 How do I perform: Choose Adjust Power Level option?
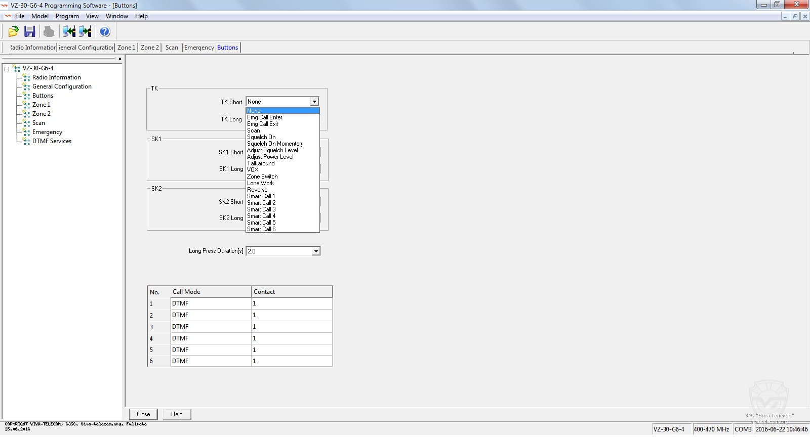(x=282, y=157)
